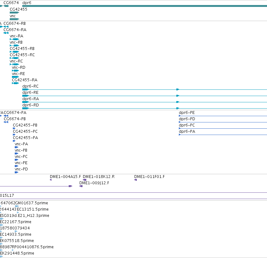The image size is (267, 258).
Task: Click protein vnc-PD label
Action: [x=21, y=169]
